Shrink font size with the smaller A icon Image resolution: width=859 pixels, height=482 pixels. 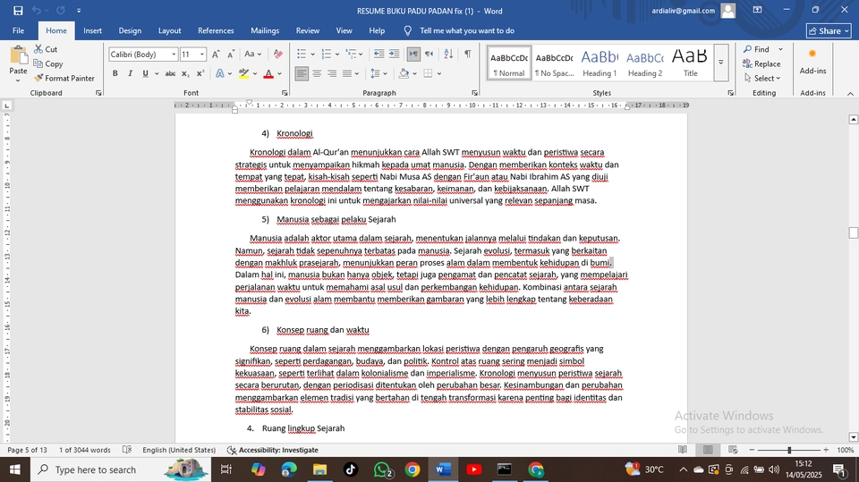point(231,55)
